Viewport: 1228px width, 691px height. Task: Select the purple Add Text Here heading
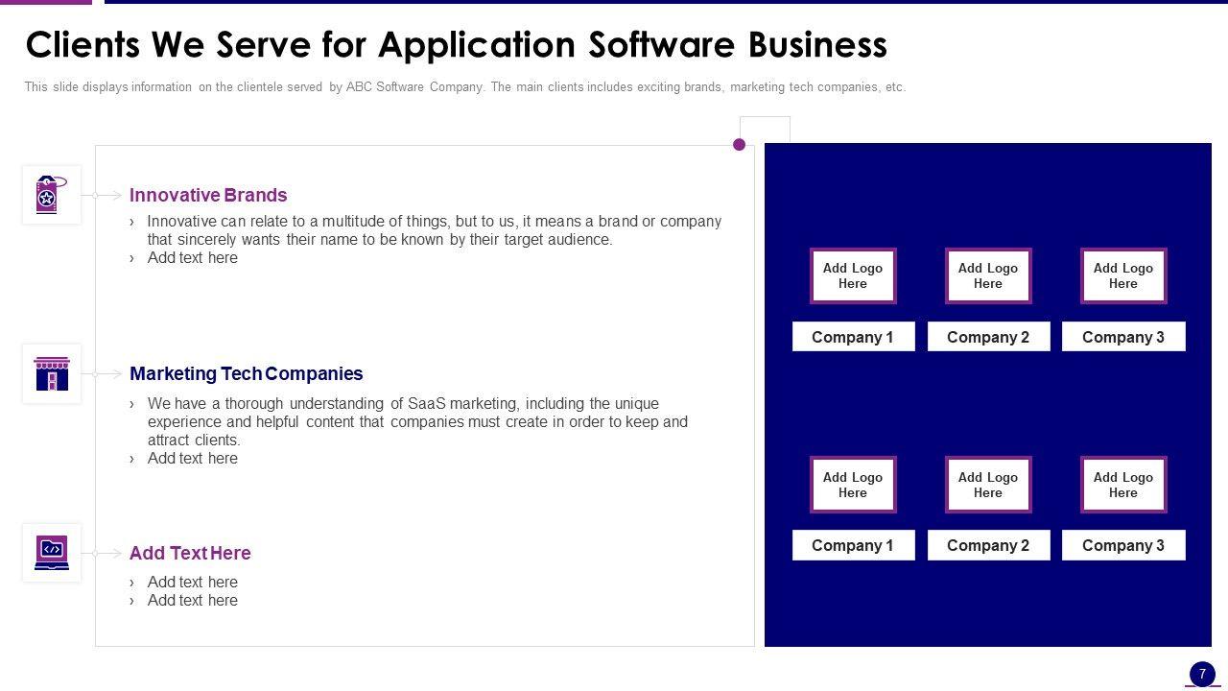click(190, 553)
